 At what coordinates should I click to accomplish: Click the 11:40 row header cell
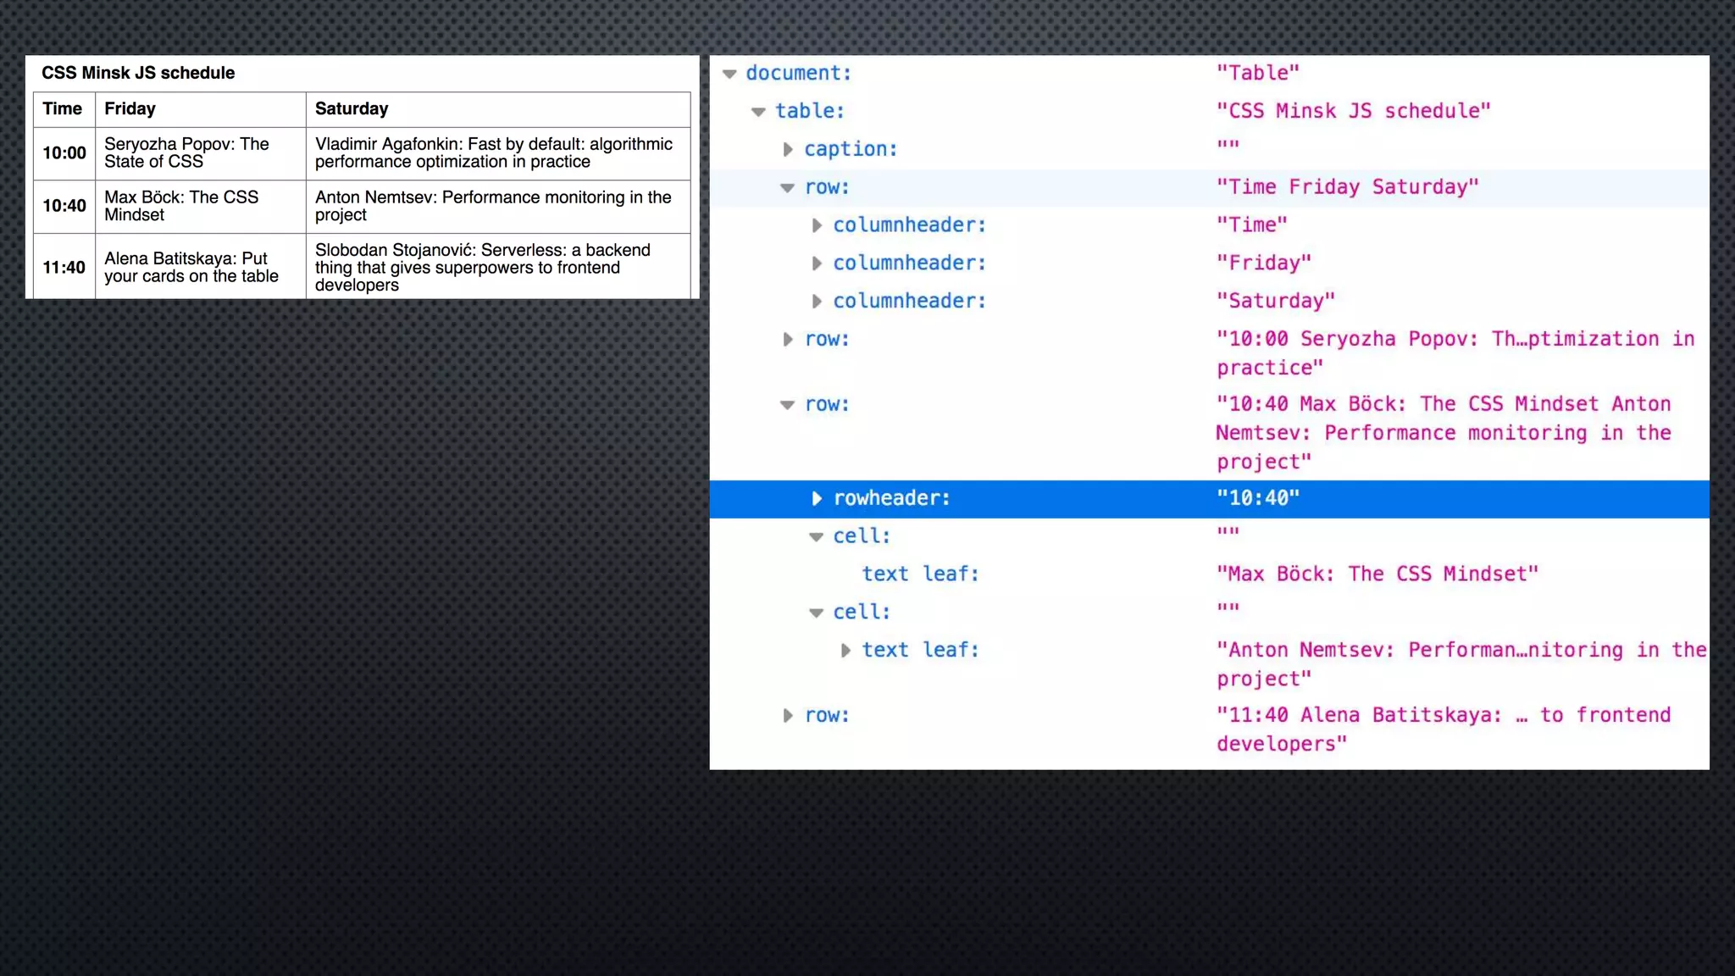tap(64, 268)
